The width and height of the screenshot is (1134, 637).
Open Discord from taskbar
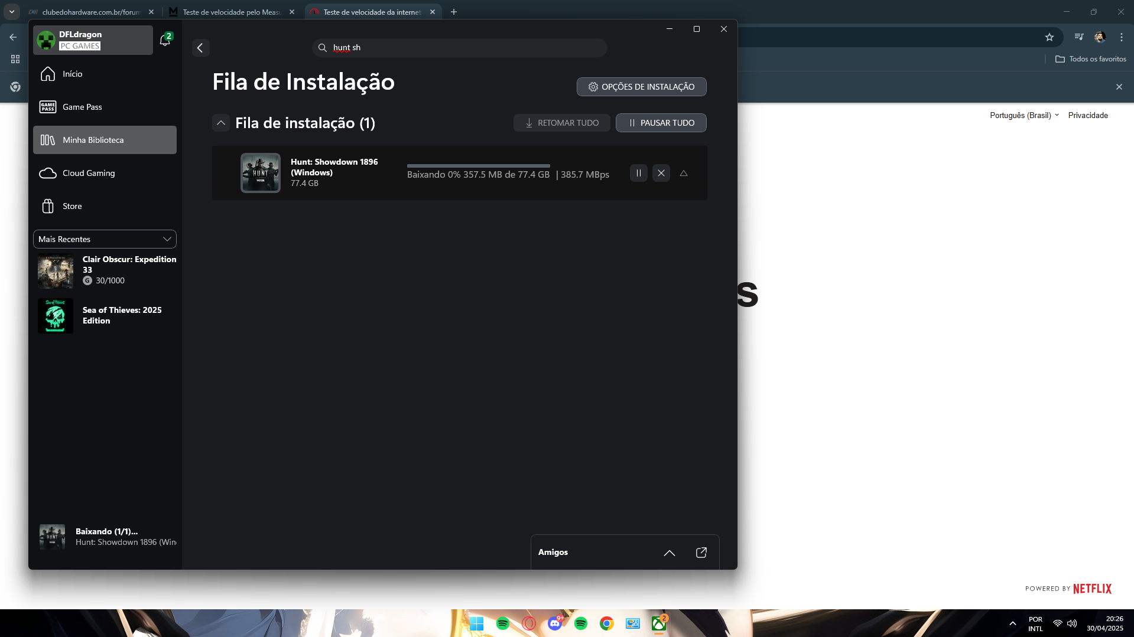point(555,623)
